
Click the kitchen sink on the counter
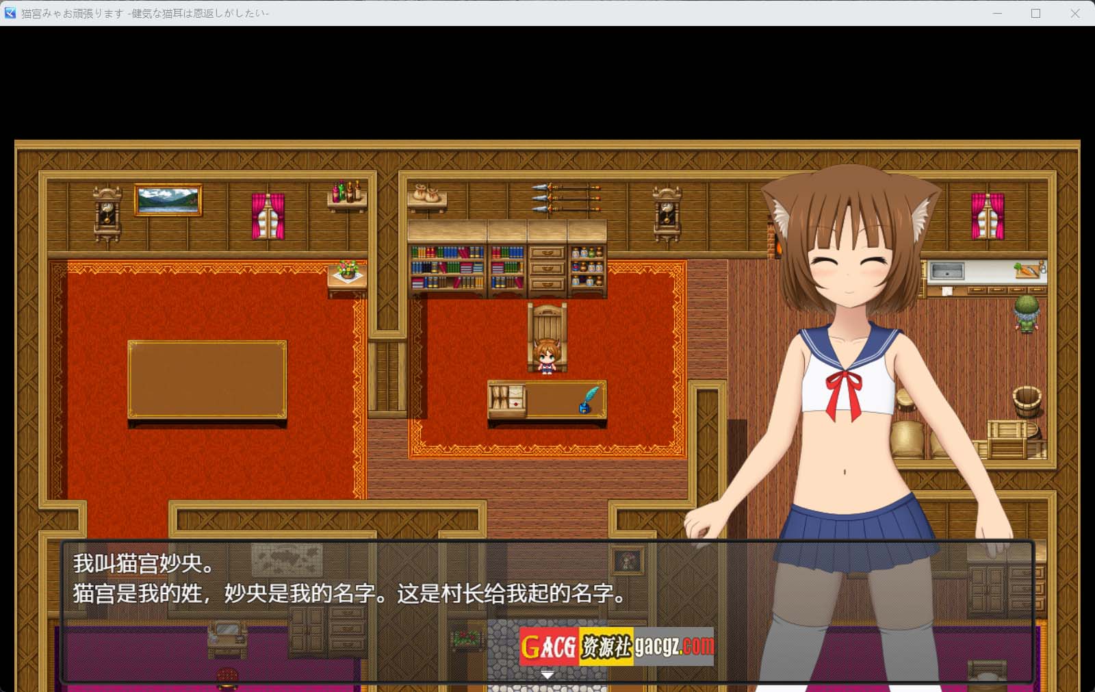click(947, 272)
